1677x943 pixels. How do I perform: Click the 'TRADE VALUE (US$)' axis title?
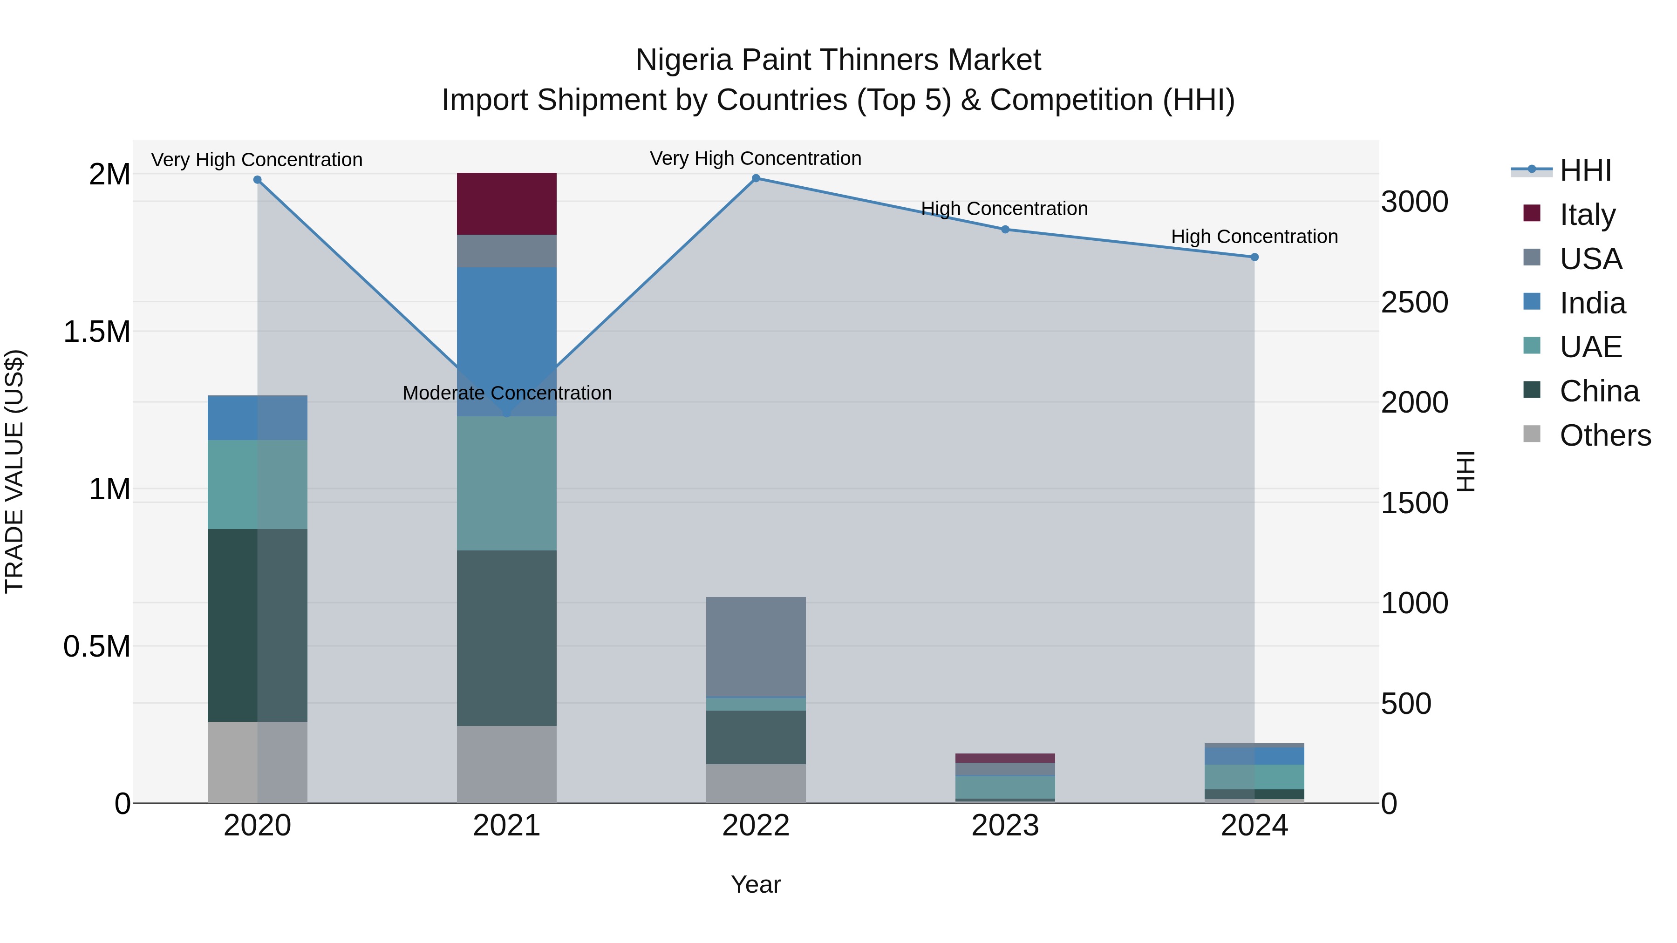(x=14, y=471)
